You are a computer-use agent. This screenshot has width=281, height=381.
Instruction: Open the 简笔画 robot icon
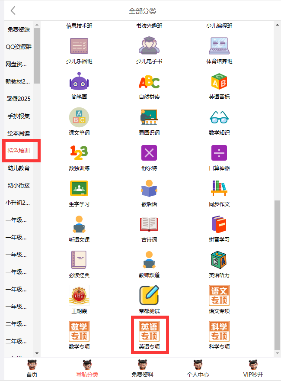coord(79,82)
